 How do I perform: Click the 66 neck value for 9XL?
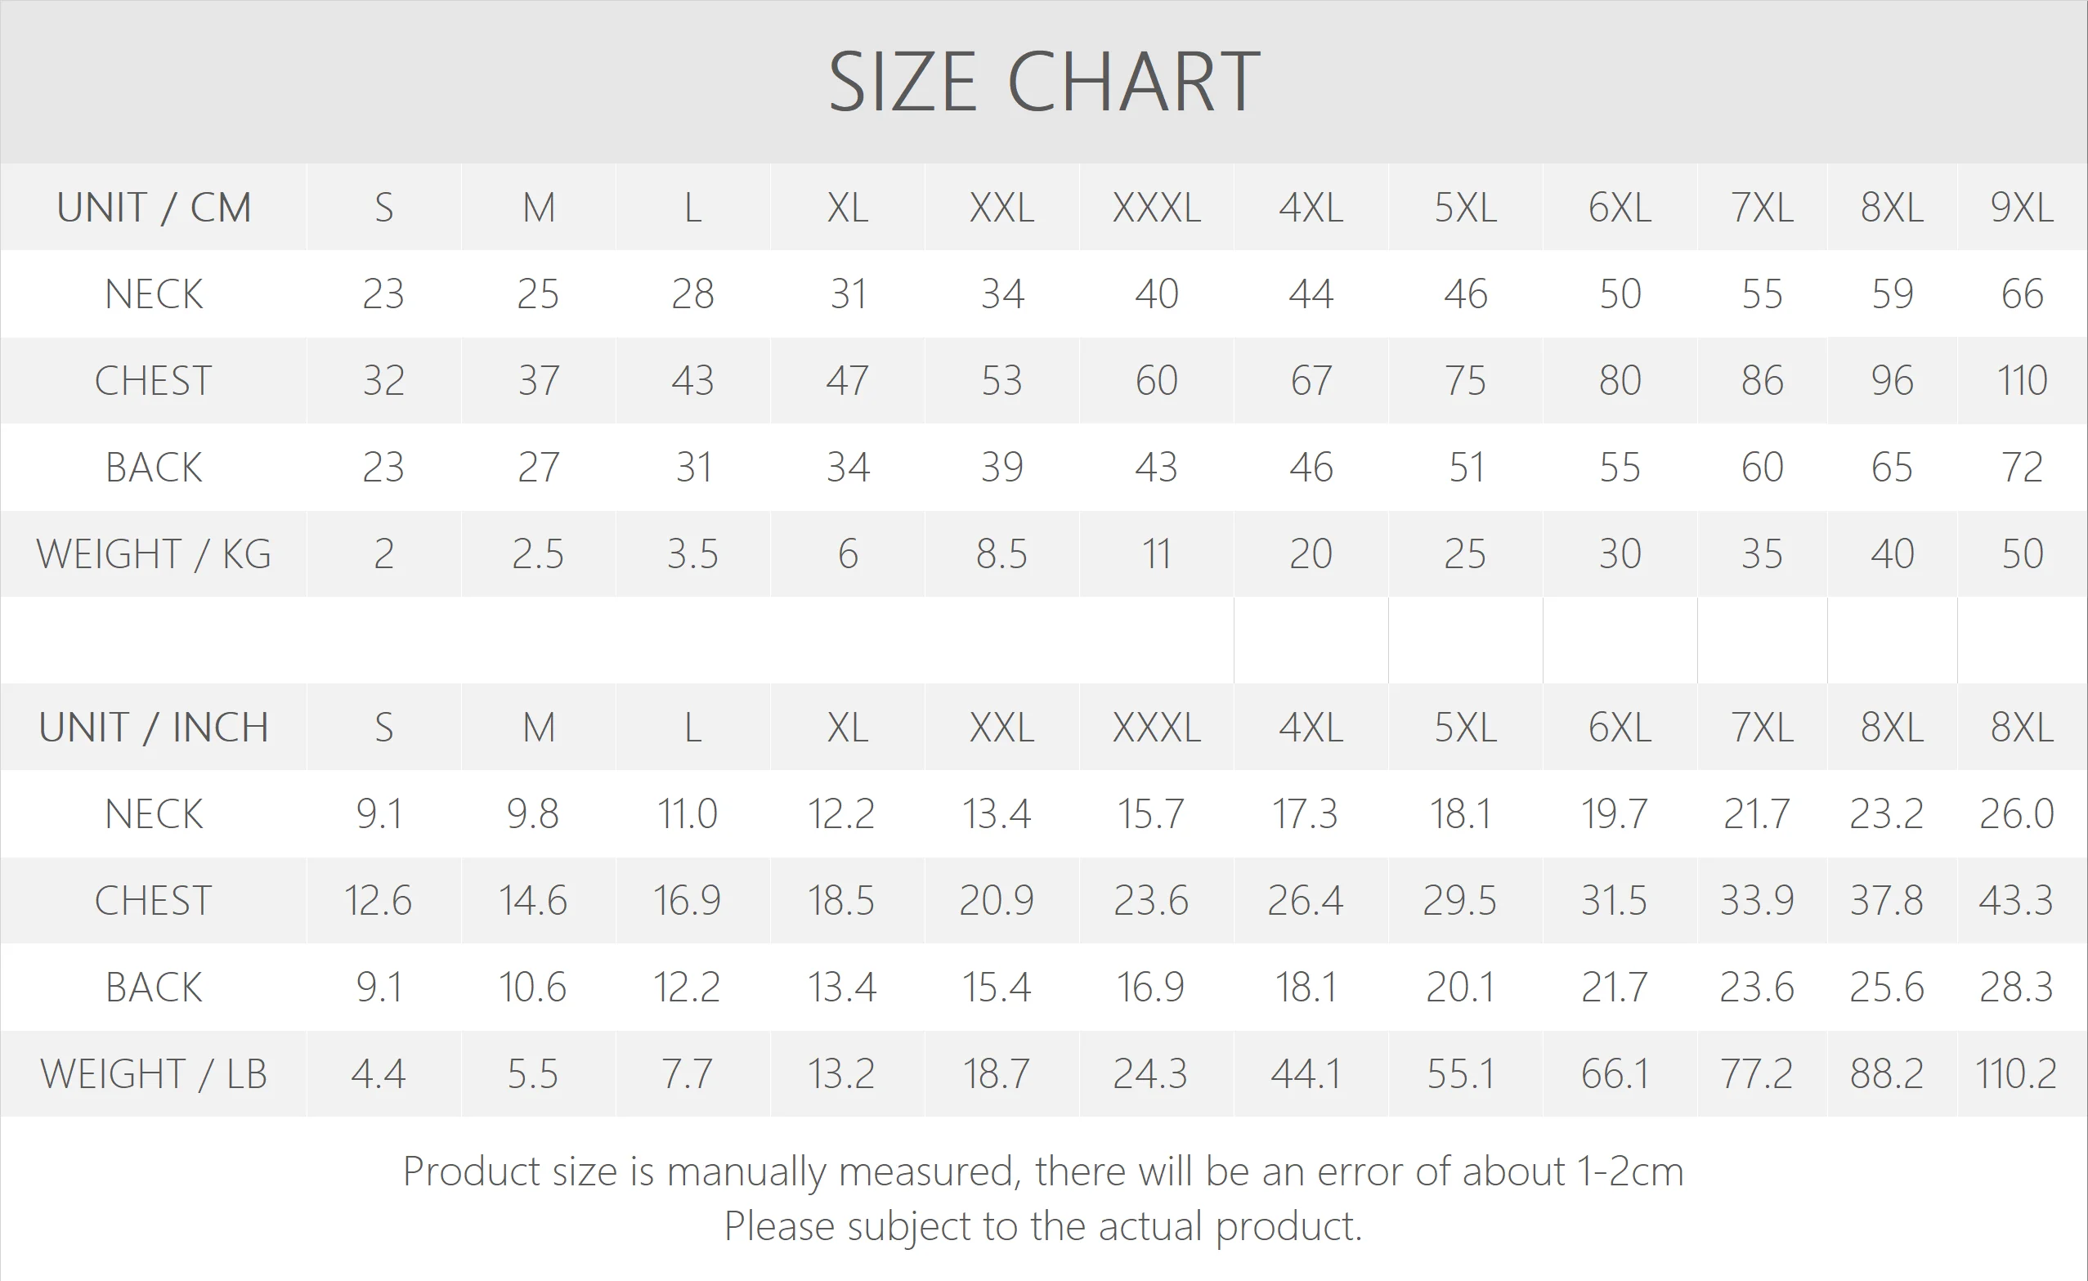click(x=2022, y=294)
